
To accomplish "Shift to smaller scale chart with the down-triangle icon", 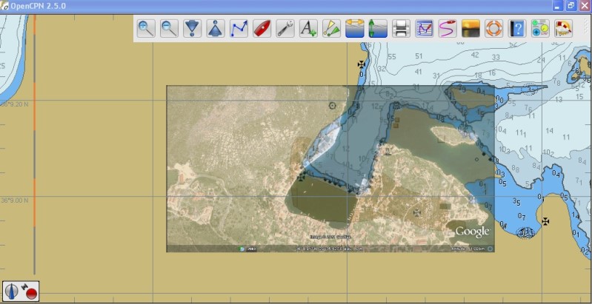I will (x=193, y=29).
